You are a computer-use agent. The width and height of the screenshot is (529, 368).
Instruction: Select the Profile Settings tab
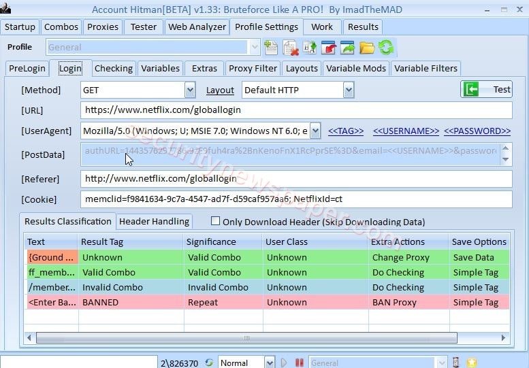click(266, 27)
